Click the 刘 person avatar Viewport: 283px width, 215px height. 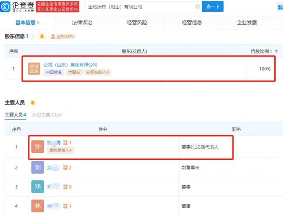tap(37, 167)
